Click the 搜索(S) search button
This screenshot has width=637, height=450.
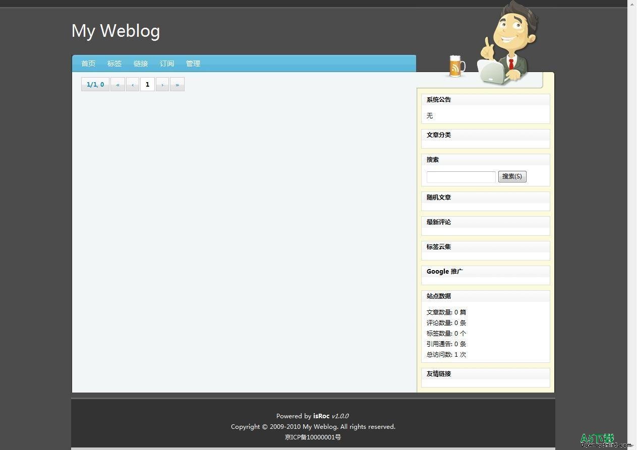512,176
